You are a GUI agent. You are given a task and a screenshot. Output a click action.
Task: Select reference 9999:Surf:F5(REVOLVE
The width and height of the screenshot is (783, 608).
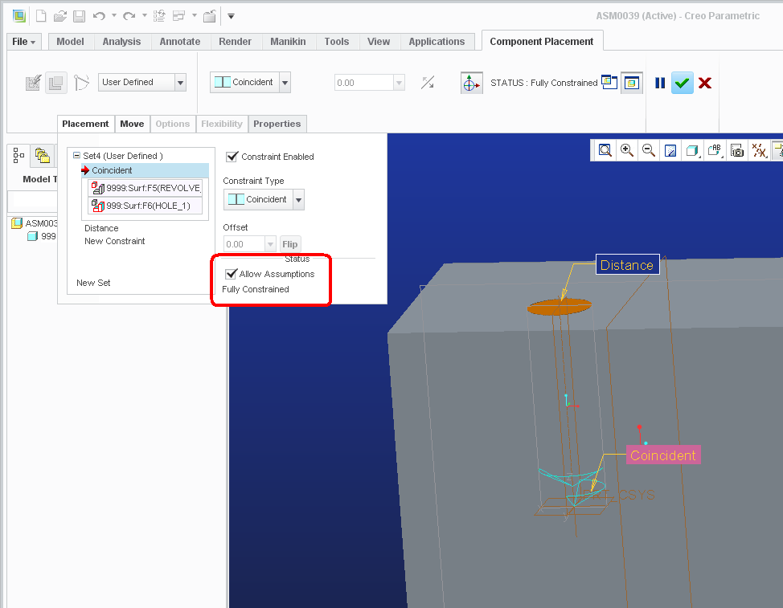(x=146, y=188)
